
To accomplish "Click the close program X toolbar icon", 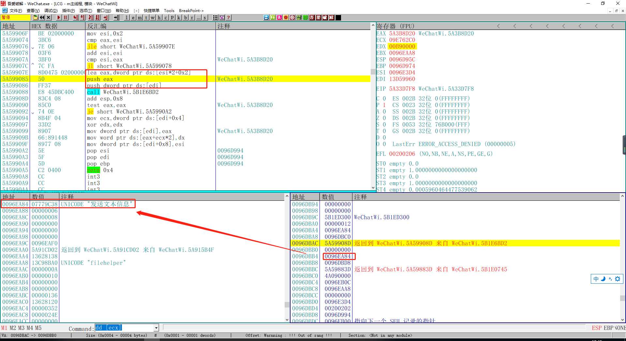I will coord(48,18).
